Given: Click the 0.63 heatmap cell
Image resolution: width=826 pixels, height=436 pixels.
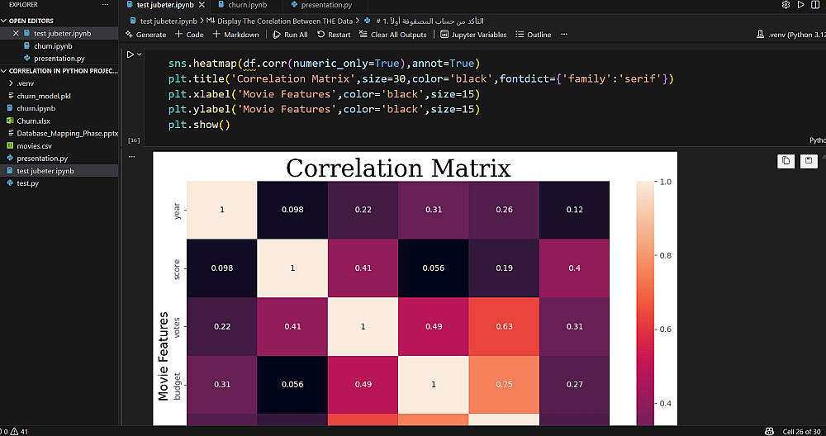Looking at the screenshot, I should tap(504, 326).
